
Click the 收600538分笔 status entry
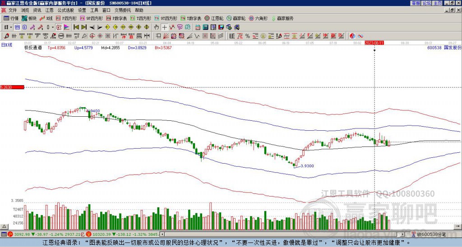coord(432,234)
